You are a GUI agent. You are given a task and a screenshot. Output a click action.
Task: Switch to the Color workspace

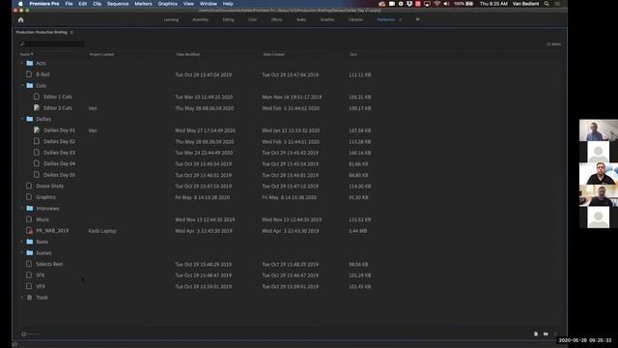253,19
